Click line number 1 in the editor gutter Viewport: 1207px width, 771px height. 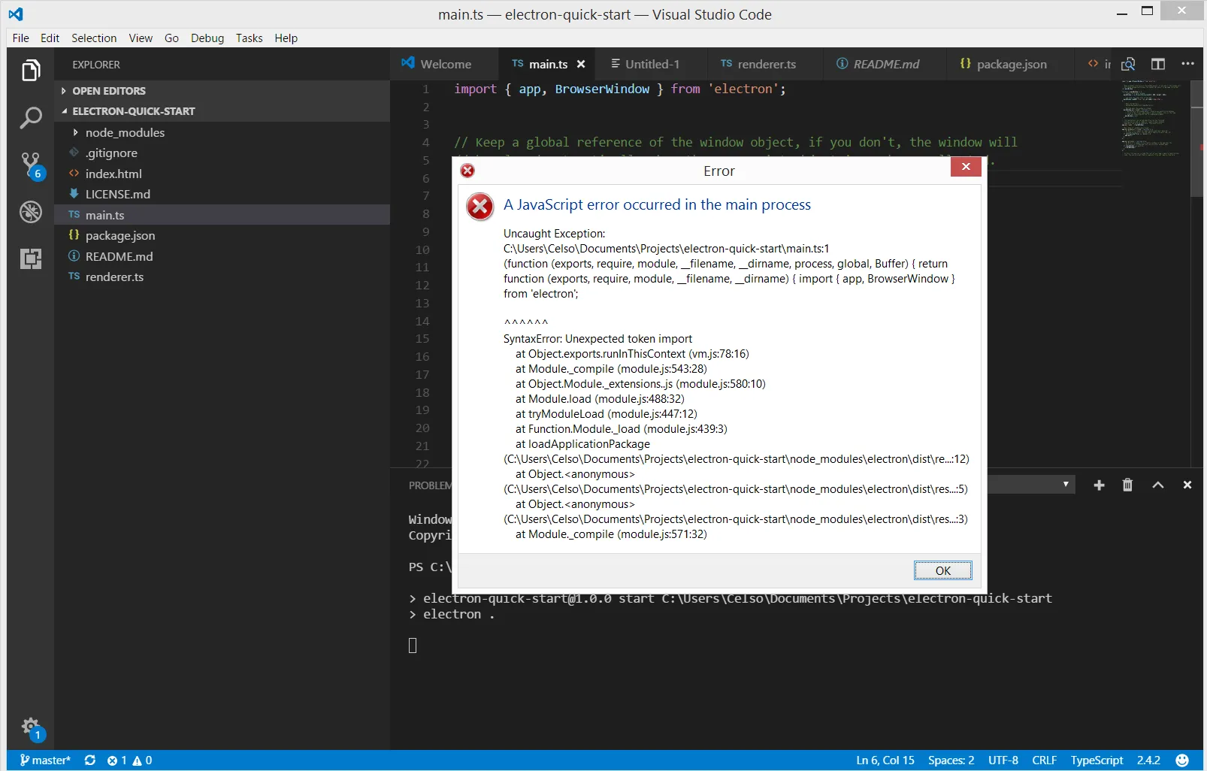click(425, 89)
